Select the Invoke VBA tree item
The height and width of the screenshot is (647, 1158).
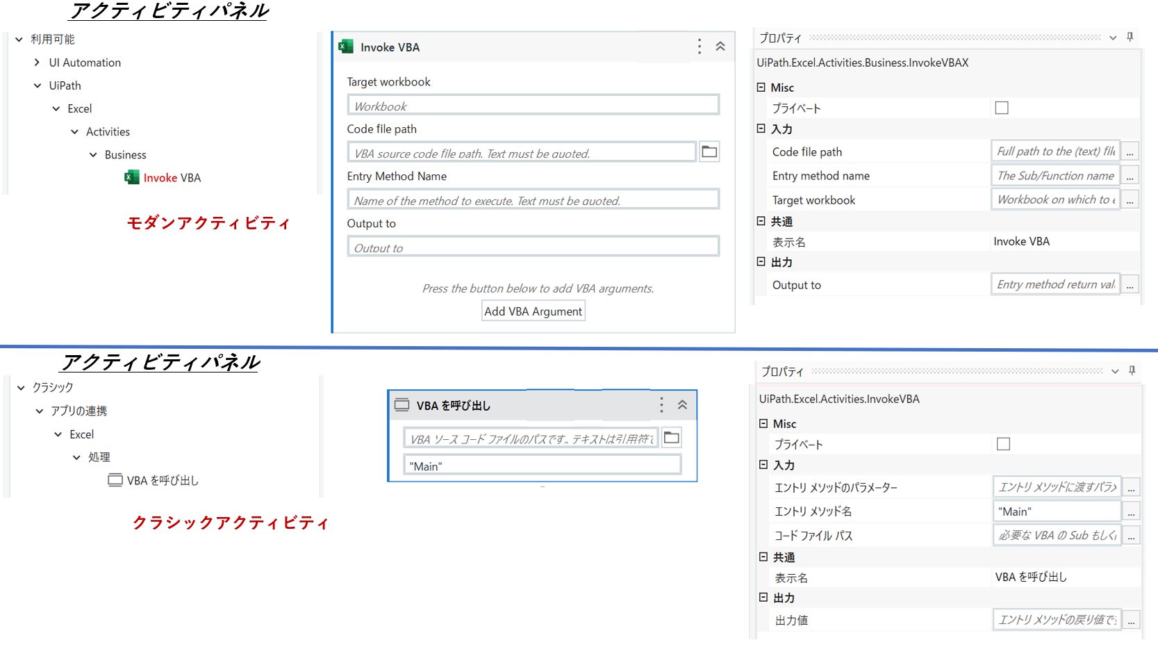[x=172, y=177]
